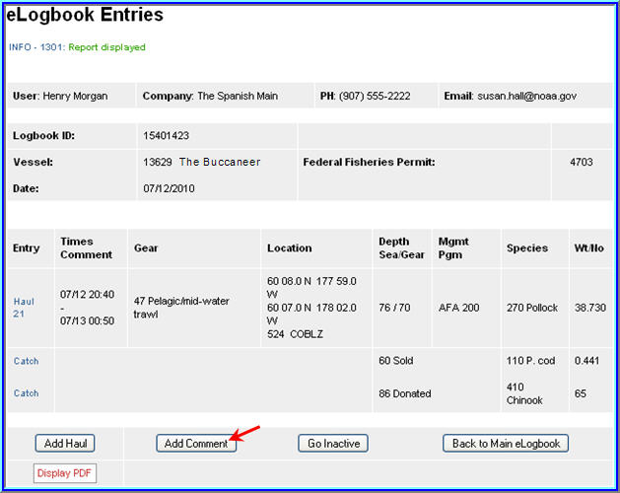Click the Location column header
The image size is (620, 493).
point(289,248)
